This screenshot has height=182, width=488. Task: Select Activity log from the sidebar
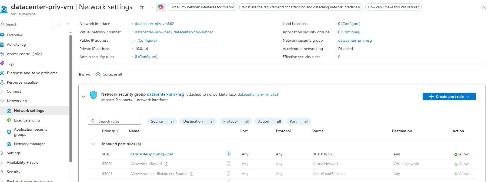click(16, 45)
